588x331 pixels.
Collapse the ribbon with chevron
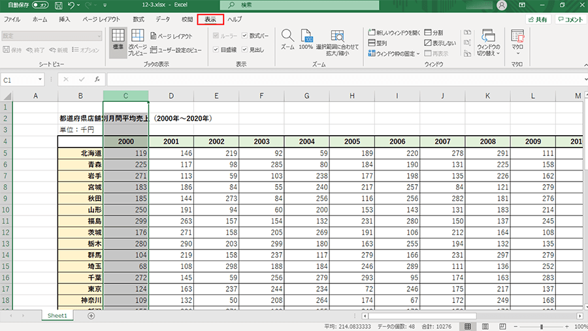point(585,65)
